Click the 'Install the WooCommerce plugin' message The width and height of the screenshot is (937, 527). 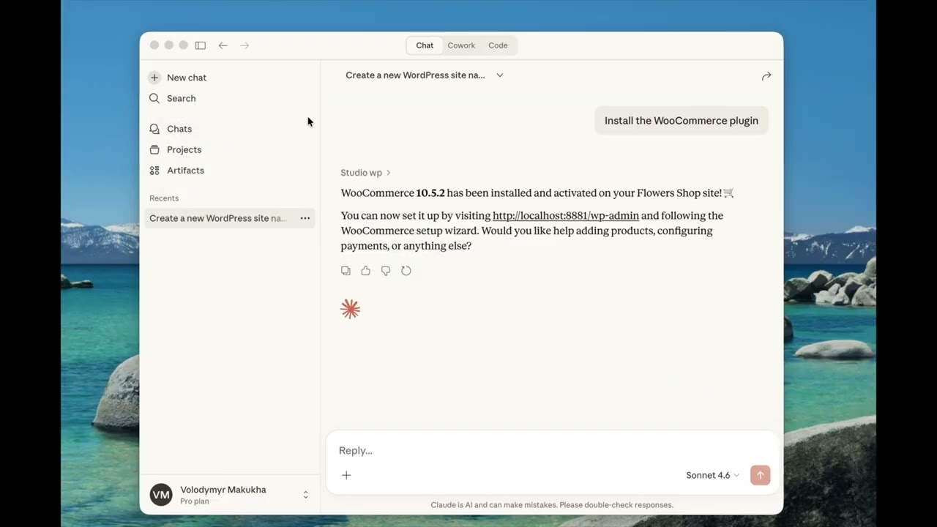point(682,121)
